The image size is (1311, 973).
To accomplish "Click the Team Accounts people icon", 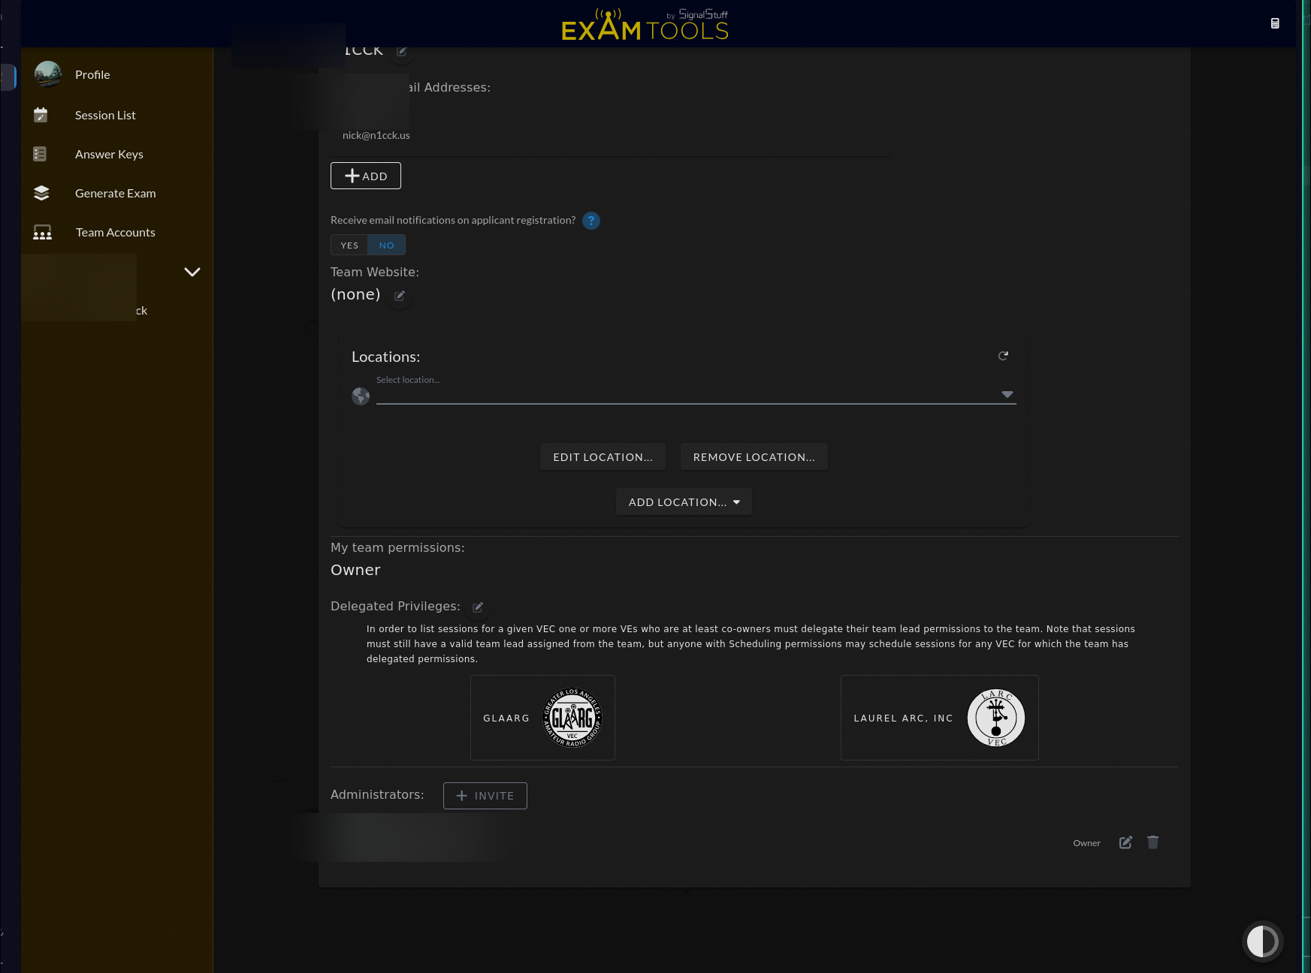I will pyautogui.click(x=43, y=233).
